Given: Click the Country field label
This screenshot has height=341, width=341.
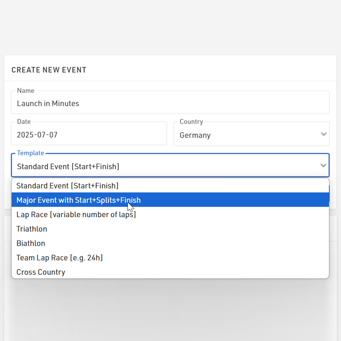Looking at the screenshot, I should tap(191, 122).
